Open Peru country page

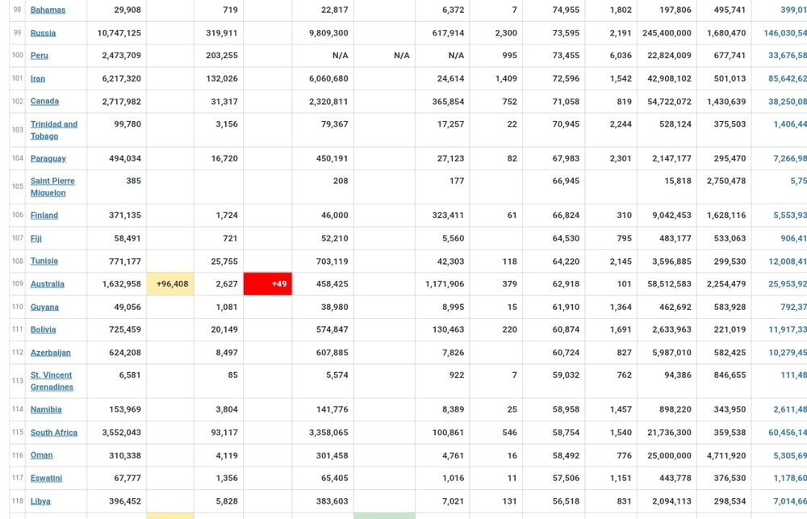(x=39, y=56)
